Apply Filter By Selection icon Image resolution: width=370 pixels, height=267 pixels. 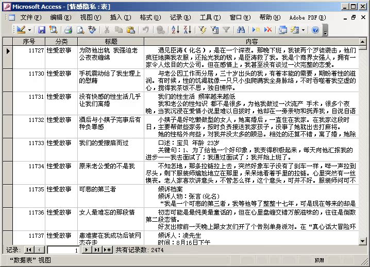(202, 30)
